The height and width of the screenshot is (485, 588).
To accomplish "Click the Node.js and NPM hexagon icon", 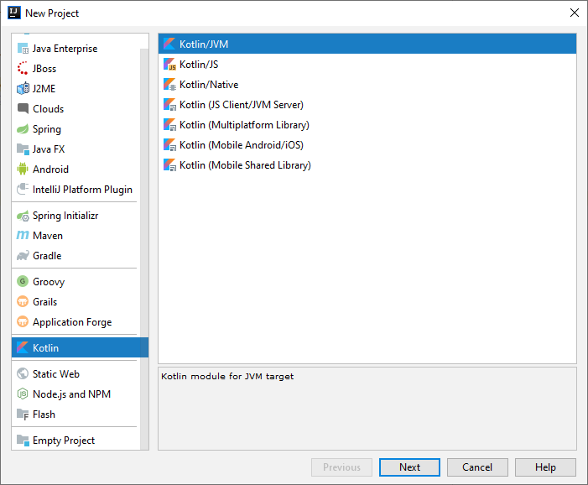I will point(23,394).
